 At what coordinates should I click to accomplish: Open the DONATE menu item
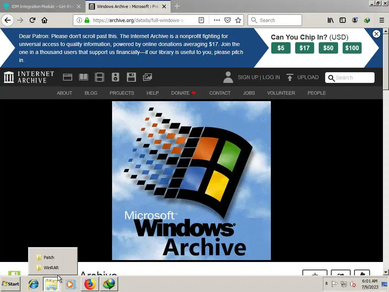tap(183, 93)
